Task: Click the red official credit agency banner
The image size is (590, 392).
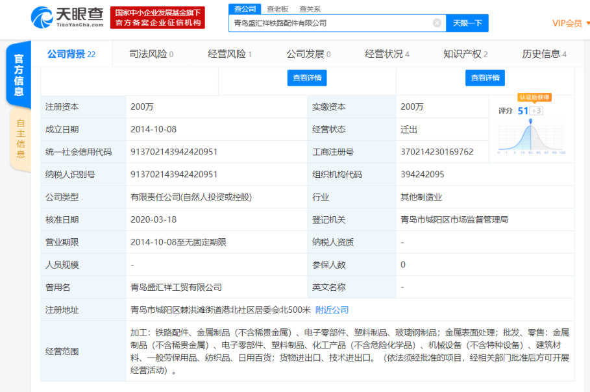Action: pos(158,18)
